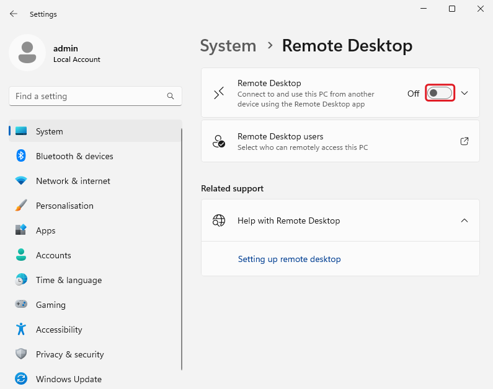Click the Personalisation paintbrush icon
This screenshot has height=389, width=493.
pos(21,206)
